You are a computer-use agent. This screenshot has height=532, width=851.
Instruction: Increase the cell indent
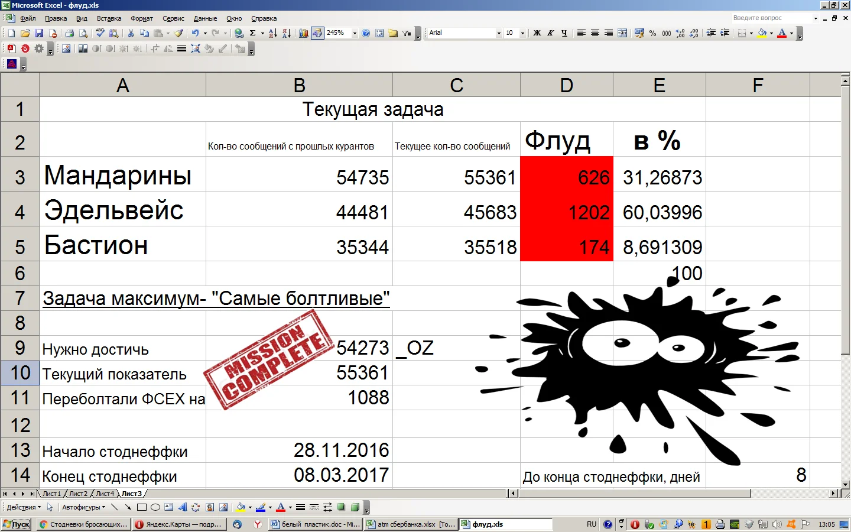(725, 33)
